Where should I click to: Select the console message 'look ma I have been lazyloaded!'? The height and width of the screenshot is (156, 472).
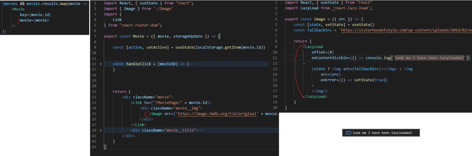click(382, 133)
